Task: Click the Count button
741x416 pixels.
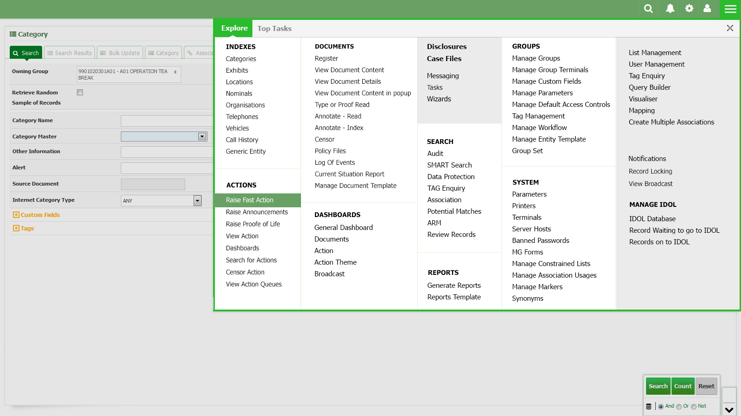Action: pos(683,386)
